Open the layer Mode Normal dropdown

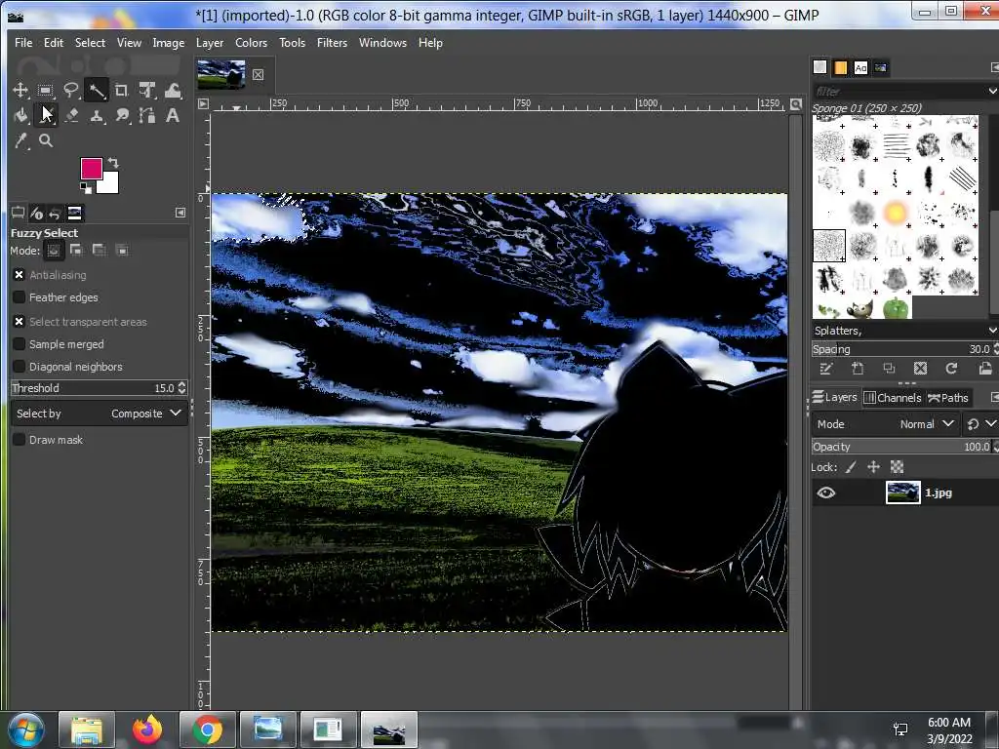coord(885,424)
